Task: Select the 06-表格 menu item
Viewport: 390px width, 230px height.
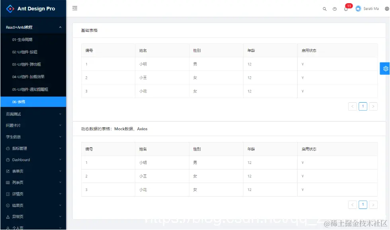Action: [x=33, y=102]
